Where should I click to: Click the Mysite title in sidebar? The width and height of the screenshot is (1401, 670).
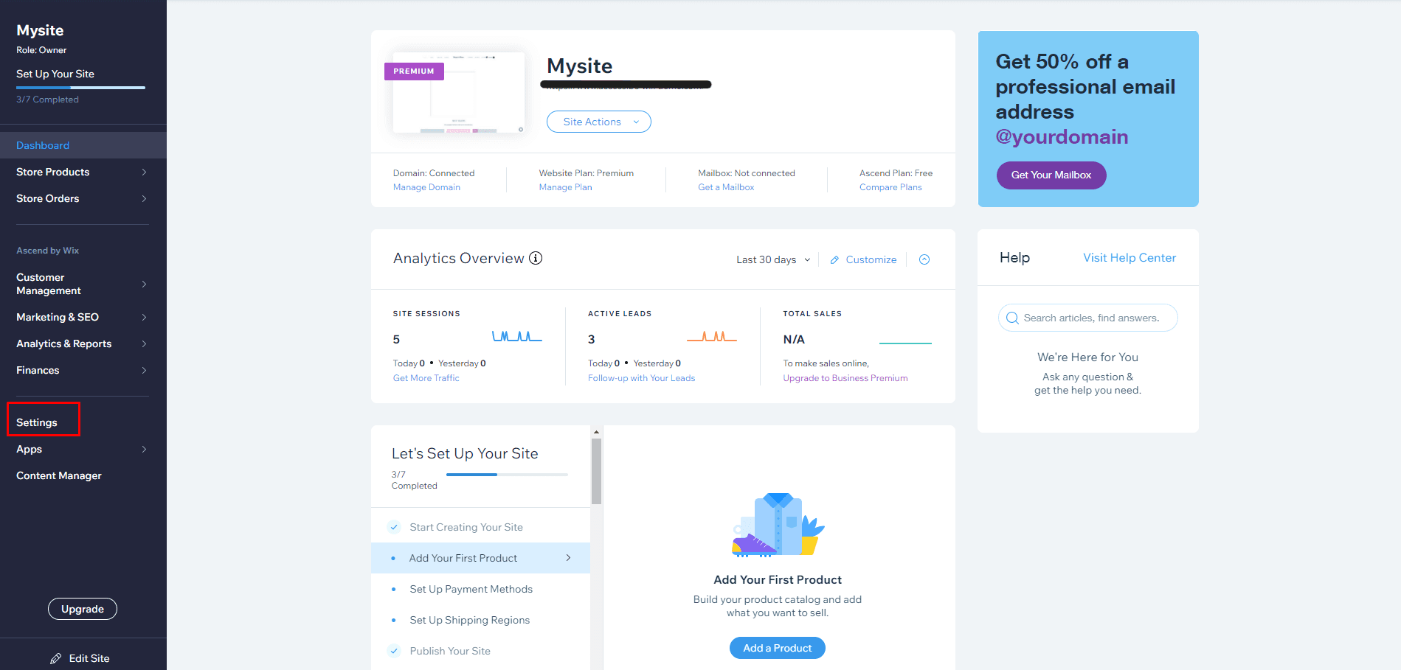tap(40, 30)
